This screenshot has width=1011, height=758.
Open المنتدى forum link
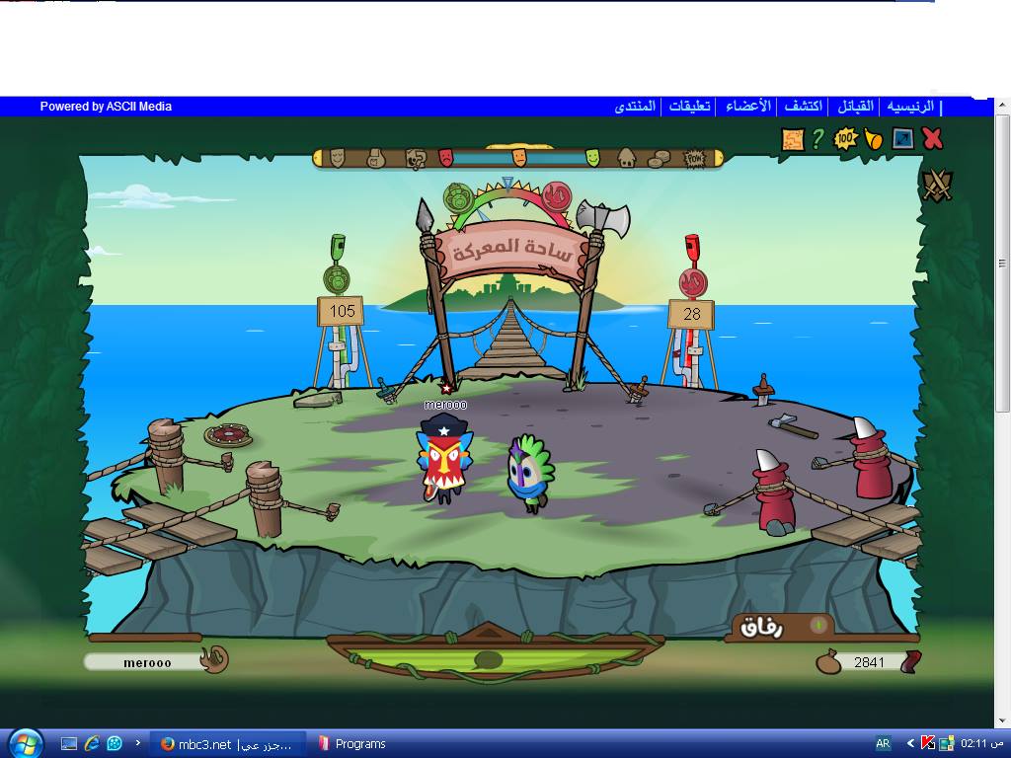[635, 107]
